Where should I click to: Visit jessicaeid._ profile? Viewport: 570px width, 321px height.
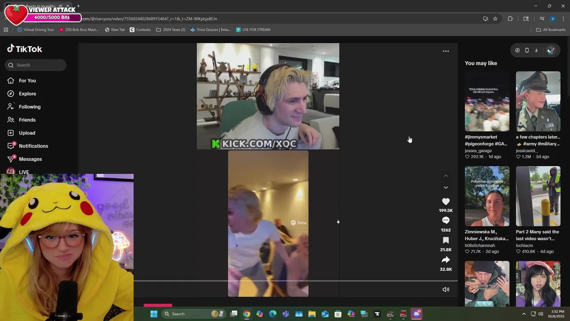point(527,151)
